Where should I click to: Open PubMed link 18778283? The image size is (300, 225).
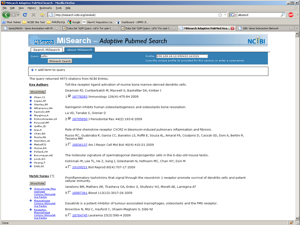tap(79, 97)
